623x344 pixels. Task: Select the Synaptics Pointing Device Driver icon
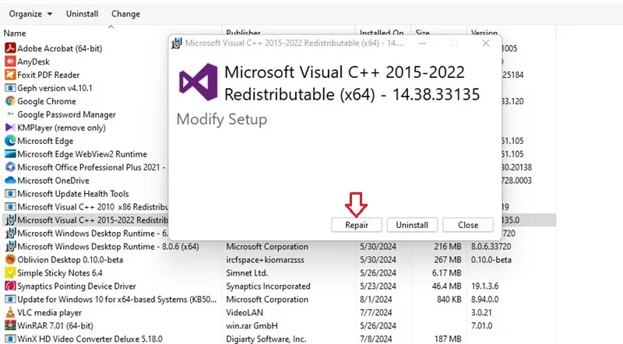(10, 286)
